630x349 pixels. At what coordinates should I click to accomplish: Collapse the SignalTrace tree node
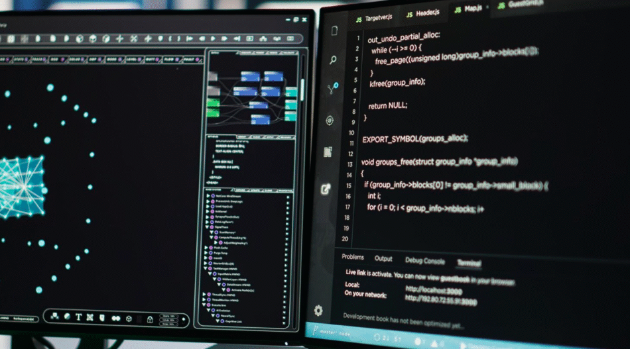click(207, 227)
